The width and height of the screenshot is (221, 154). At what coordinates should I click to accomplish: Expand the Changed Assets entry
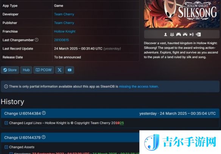coord(6,147)
